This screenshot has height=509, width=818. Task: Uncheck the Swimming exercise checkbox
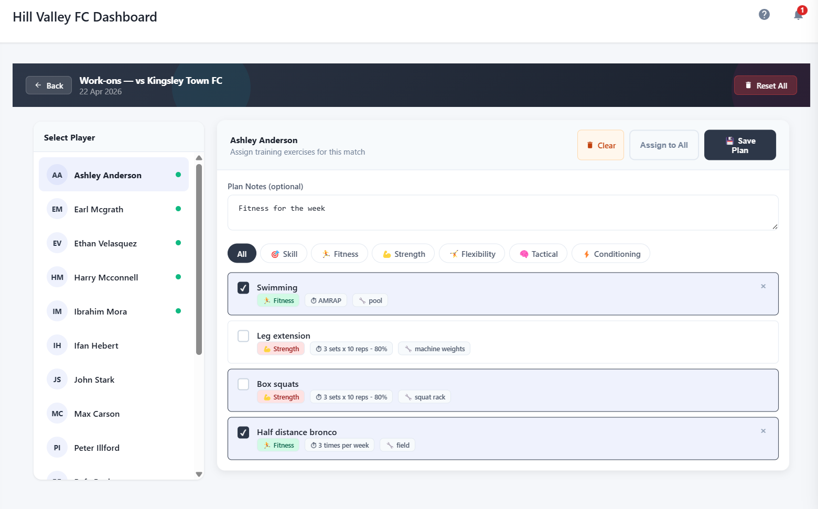point(243,288)
